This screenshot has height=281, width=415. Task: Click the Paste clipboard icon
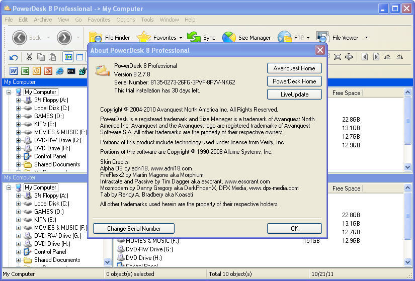click(52, 57)
